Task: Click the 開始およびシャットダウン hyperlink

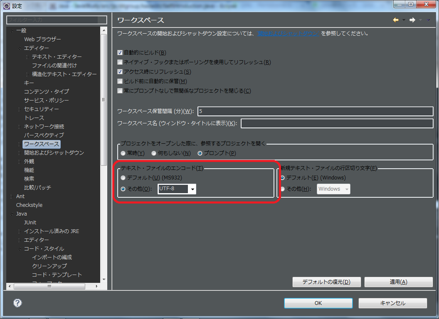Action: pos(288,34)
